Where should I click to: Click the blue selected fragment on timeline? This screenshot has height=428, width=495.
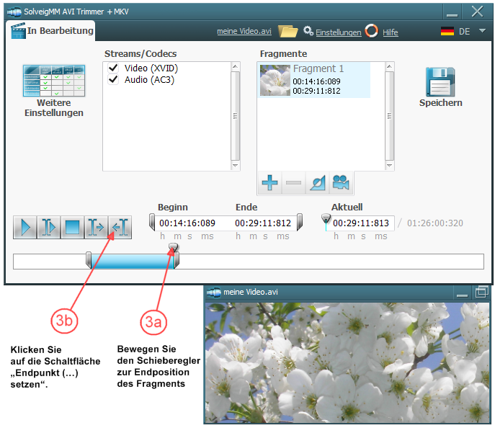(133, 262)
